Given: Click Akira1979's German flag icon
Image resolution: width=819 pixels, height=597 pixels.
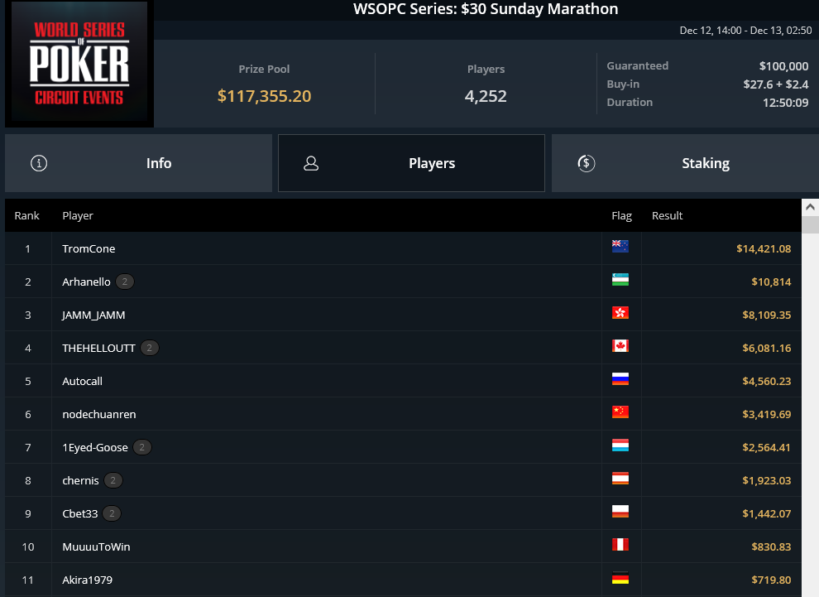Looking at the screenshot, I should pos(620,578).
